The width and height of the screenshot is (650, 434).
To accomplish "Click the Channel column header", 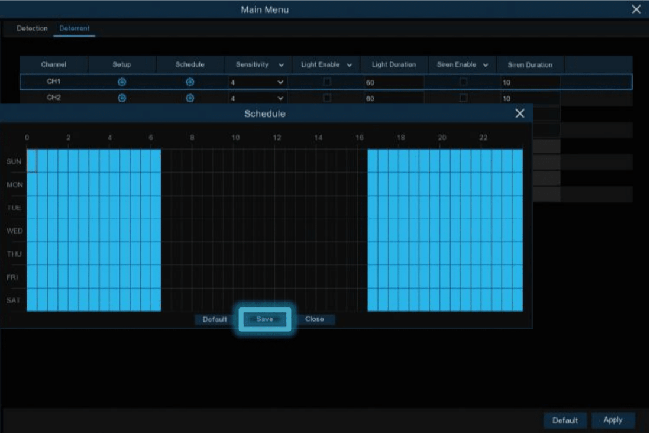I will tap(53, 64).
